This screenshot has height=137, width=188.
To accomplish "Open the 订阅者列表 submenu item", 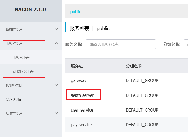I will point(23,72).
